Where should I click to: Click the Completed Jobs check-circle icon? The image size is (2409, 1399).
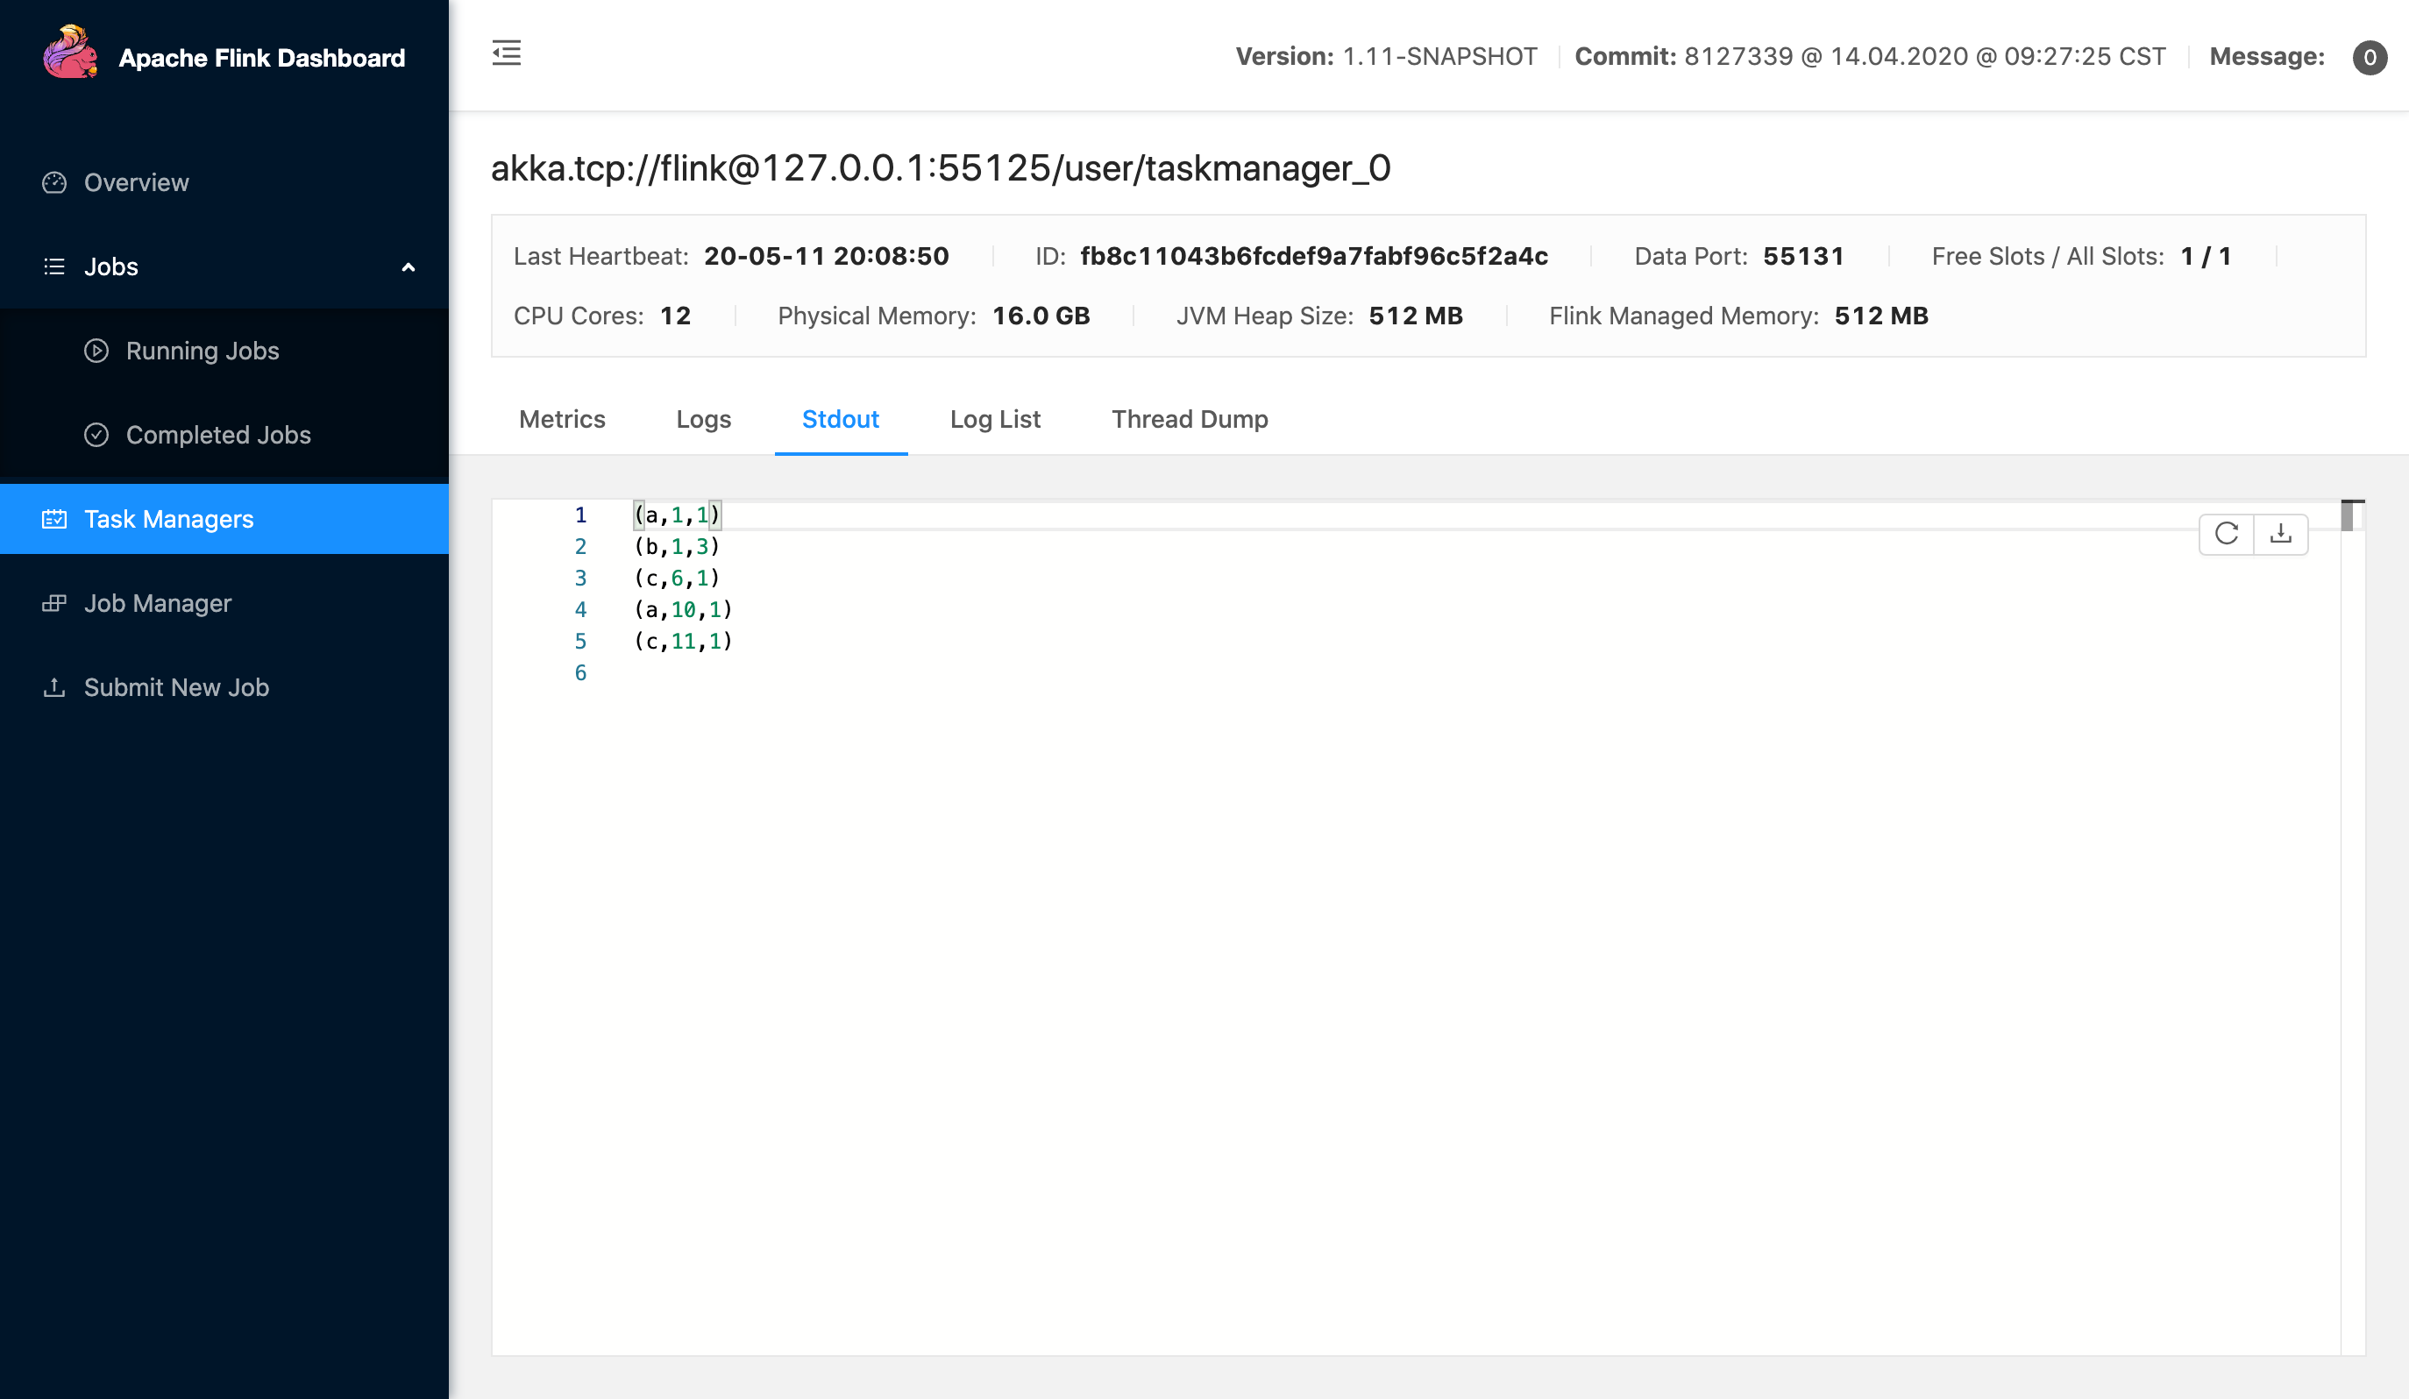(x=96, y=435)
